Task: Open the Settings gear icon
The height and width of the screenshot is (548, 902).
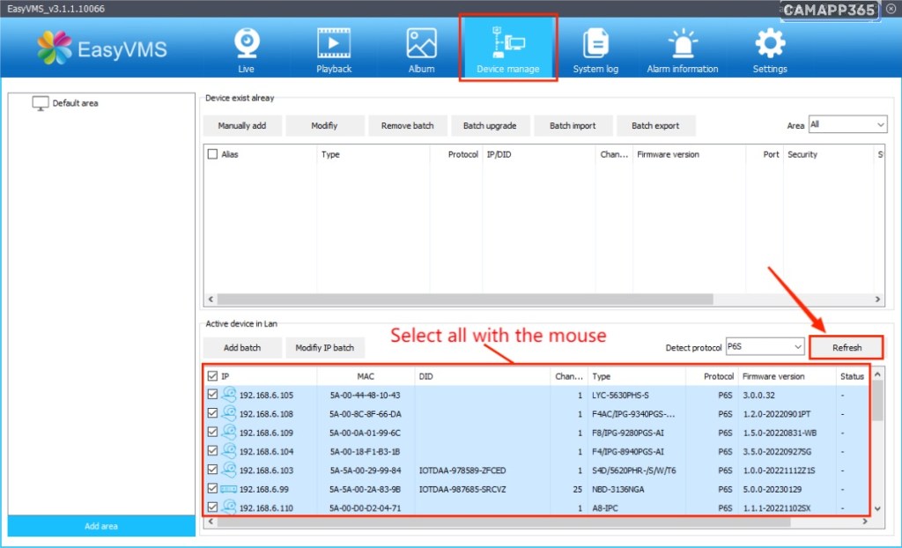Action: (769, 43)
